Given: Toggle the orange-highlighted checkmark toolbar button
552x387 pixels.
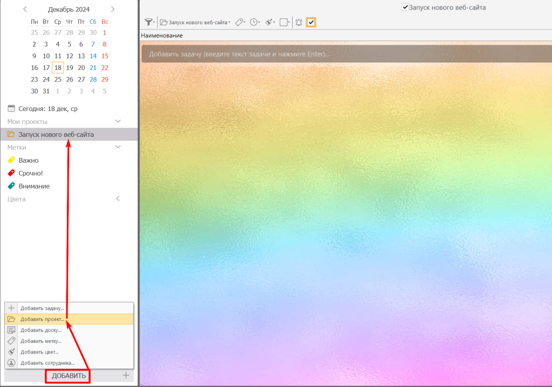Looking at the screenshot, I should click(311, 22).
